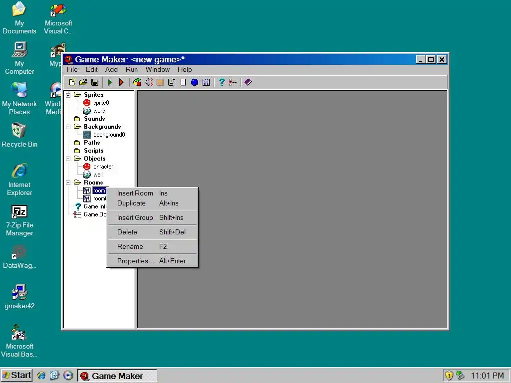
Task: Launch Internet Explorer from the quick launch bar
Action: (41, 376)
